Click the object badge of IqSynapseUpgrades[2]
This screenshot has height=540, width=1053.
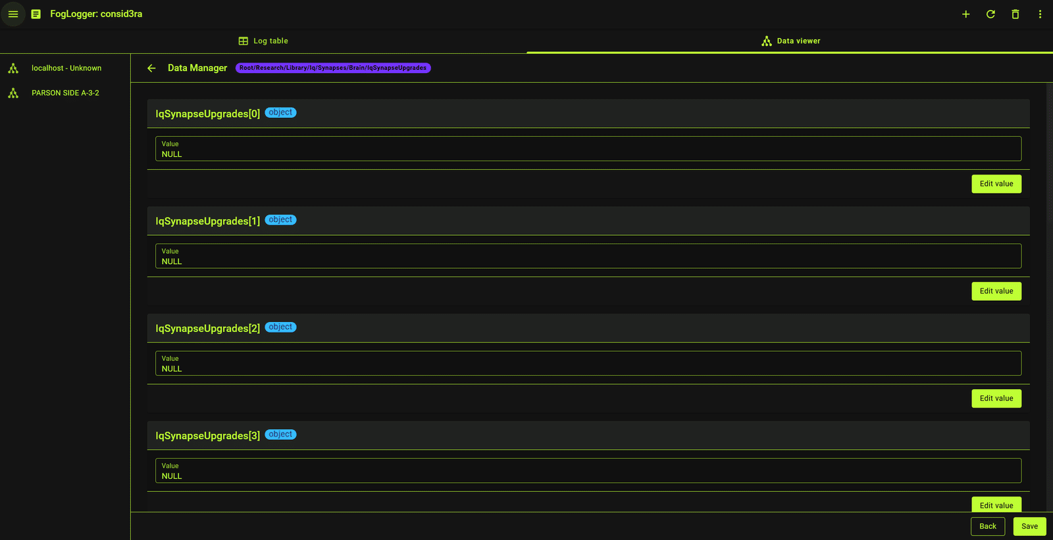[x=280, y=327]
